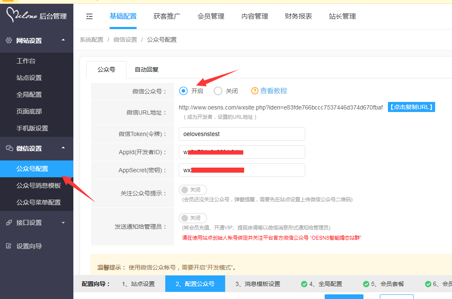Select the 开启 radio button

183,91
